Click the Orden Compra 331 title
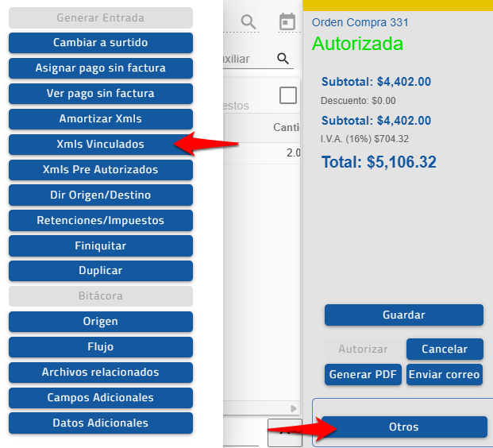493x448 pixels. click(360, 23)
